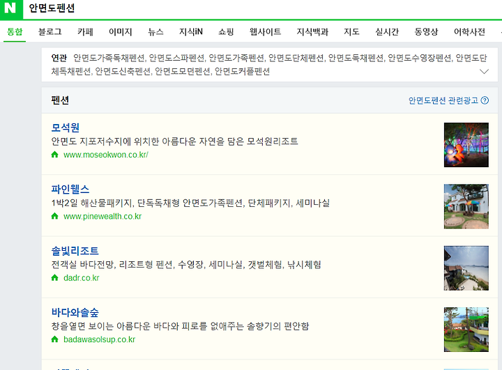Screen dimensions: 502x370
Task: Click related search 안면도커플펜션
Action: [x=242, y=71]
